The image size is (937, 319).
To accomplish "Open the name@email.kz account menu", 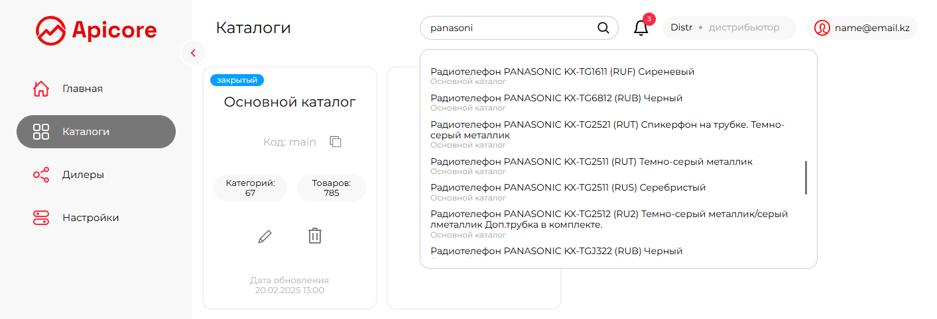I will click(862, 28).
